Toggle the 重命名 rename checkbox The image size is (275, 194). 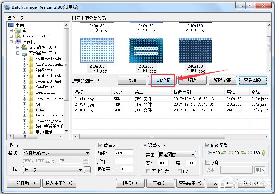tap(100, 145)
